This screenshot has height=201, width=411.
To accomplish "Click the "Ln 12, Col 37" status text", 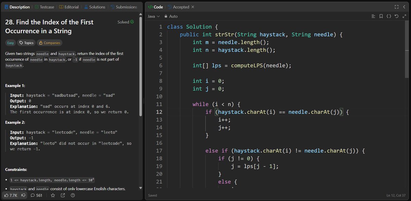I will click(395, 196).
